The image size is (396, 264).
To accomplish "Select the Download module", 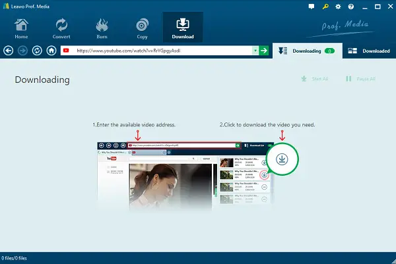I will click(x=183, y=27).
